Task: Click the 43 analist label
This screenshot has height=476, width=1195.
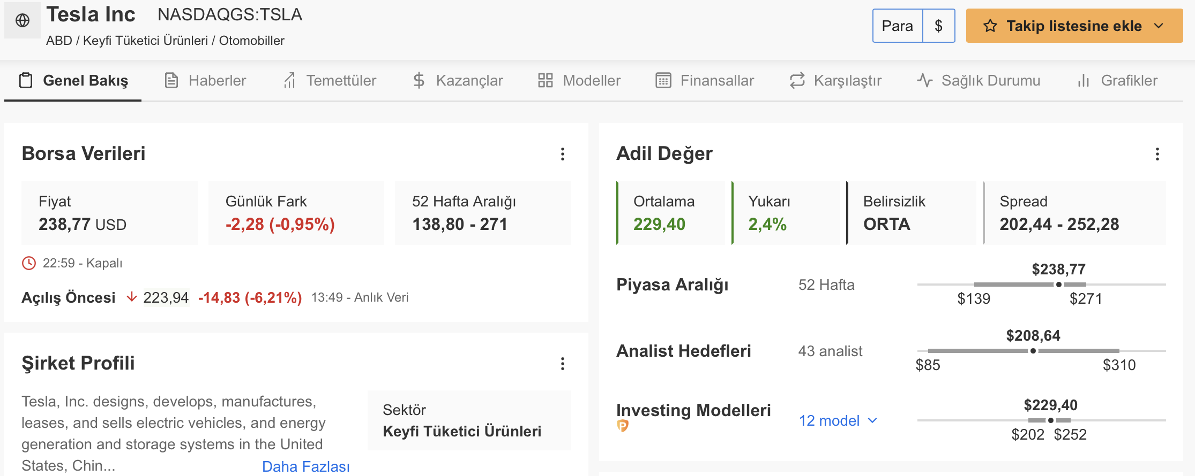Action: click(x=831, y=351)
